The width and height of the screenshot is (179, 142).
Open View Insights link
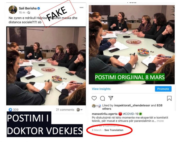click(x=101, y=89)
